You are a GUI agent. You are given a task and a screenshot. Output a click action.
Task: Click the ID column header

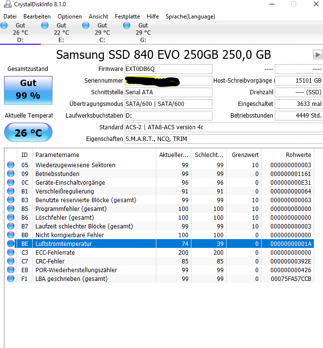coord(24,155)
